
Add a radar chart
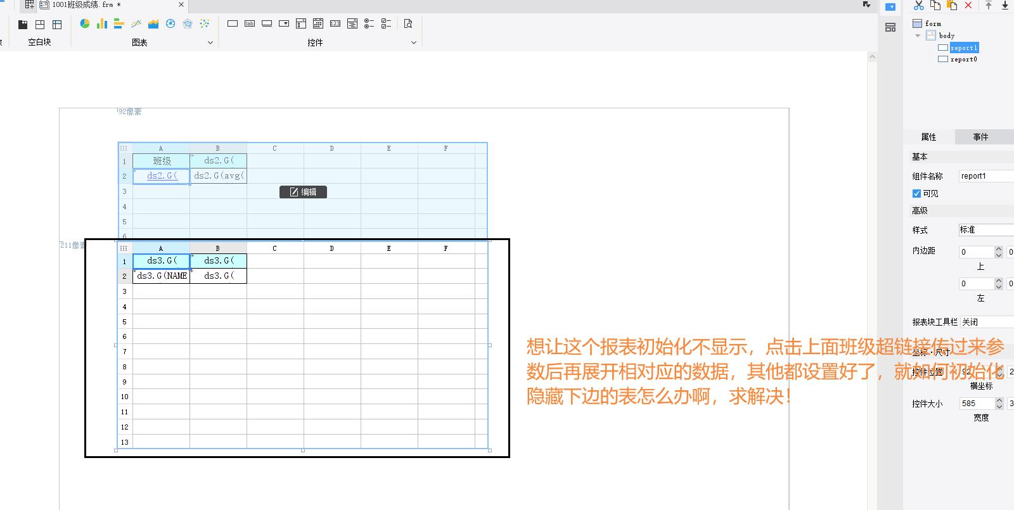pos(188,23)
